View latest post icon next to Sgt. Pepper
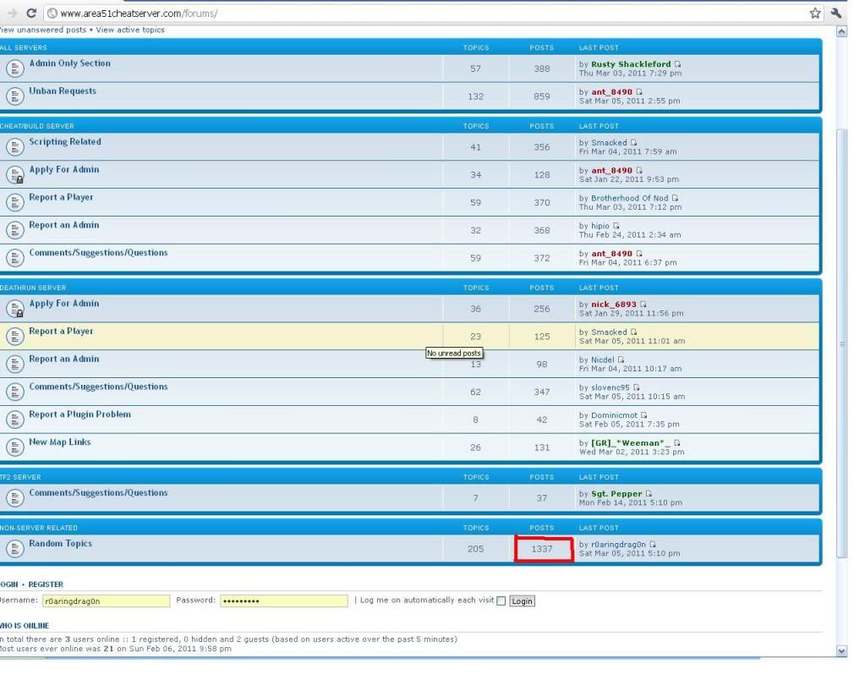The height and width of the screenshot is (675, 865). 649,493
